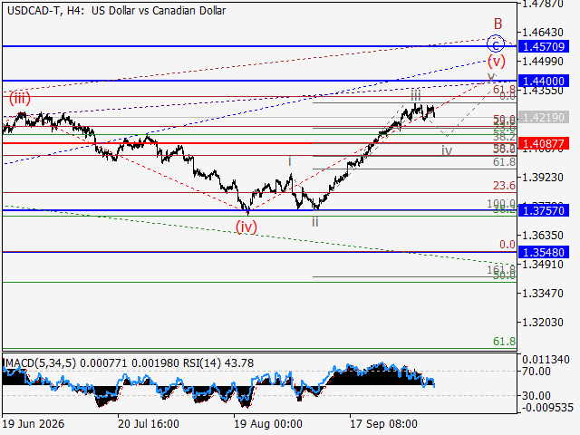Select the red (iv) wave label
Screen dimensions: 580x435
(x=246, y=227)
